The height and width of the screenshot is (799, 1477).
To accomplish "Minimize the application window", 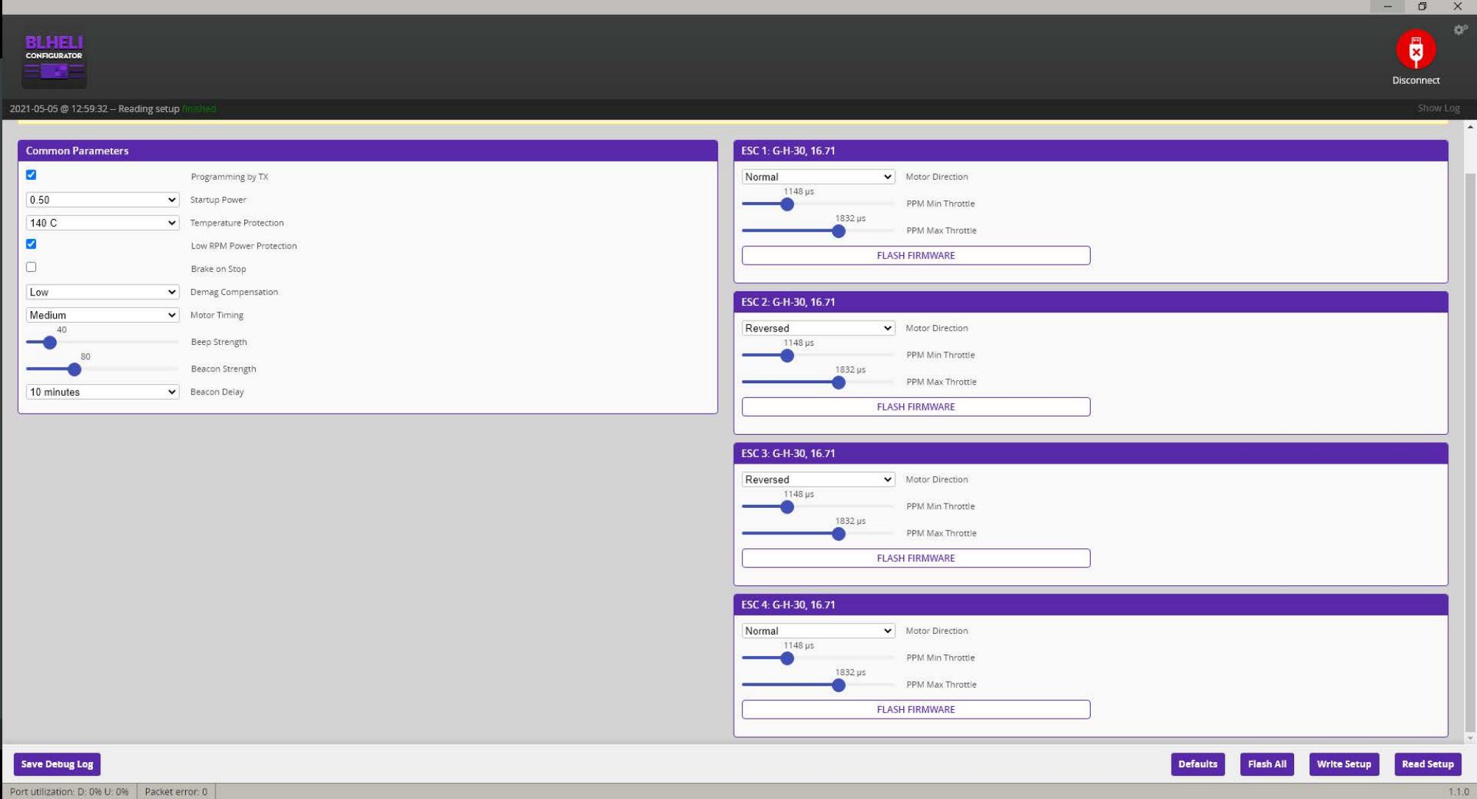I will pos(1387,7).
